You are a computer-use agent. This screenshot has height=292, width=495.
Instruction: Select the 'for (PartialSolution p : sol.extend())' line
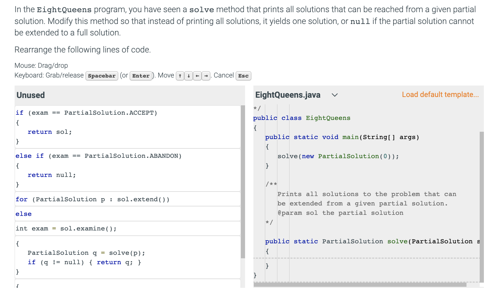click(128, 199)
